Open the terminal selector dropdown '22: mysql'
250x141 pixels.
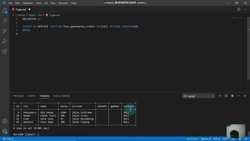198,96
